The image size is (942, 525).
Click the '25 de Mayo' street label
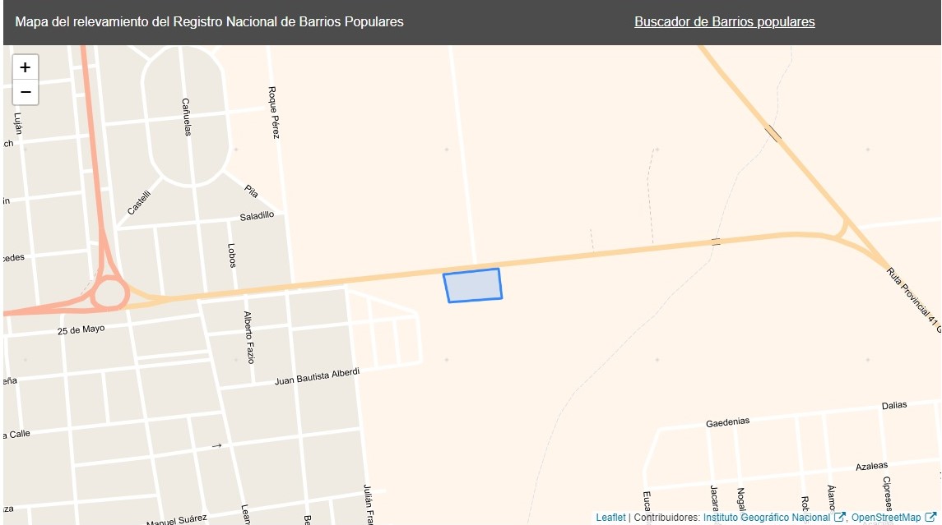[81, 329]
